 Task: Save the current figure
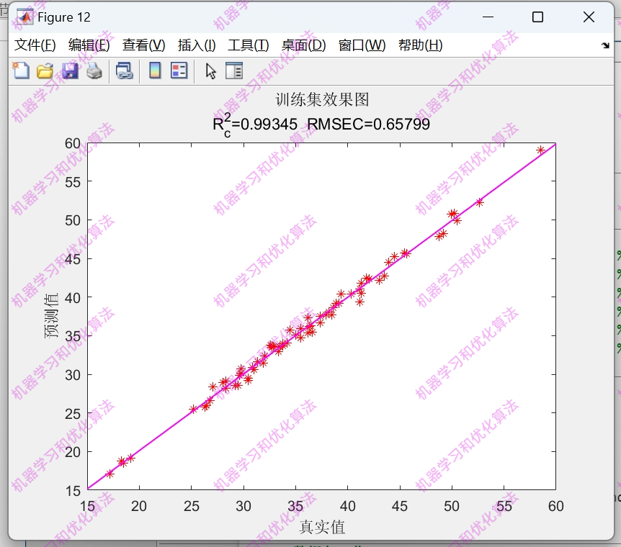pos(68,70)
